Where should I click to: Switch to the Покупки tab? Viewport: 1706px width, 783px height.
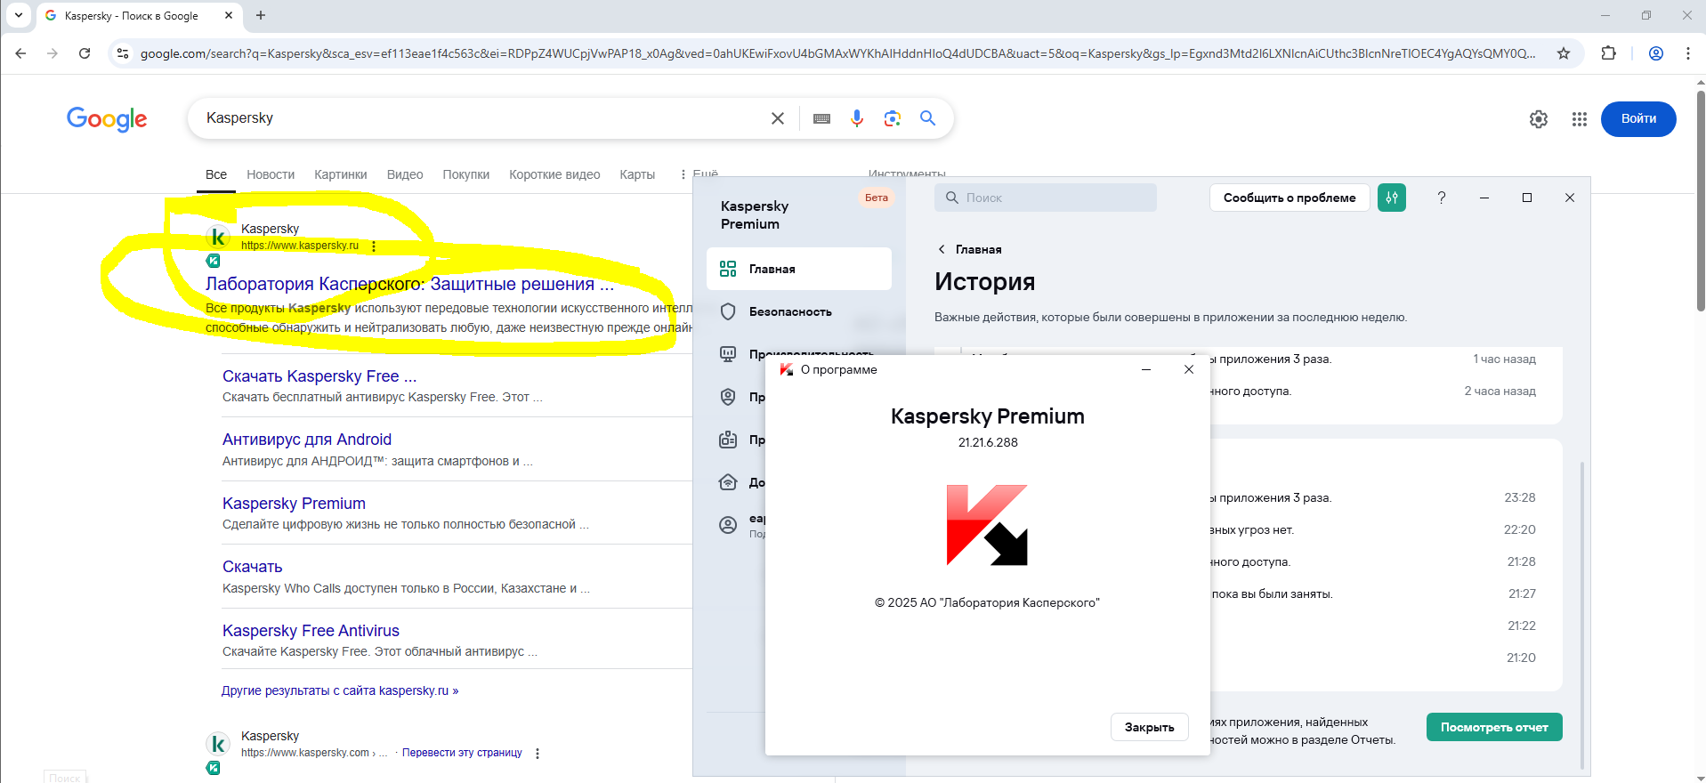tap(466, 174)
